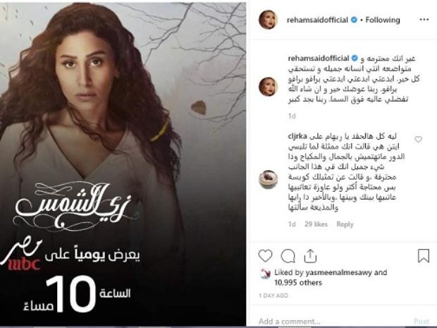Toggle the Following button

point(382,20)
